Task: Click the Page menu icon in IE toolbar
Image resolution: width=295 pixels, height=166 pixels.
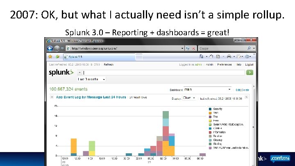Action: 239,57
